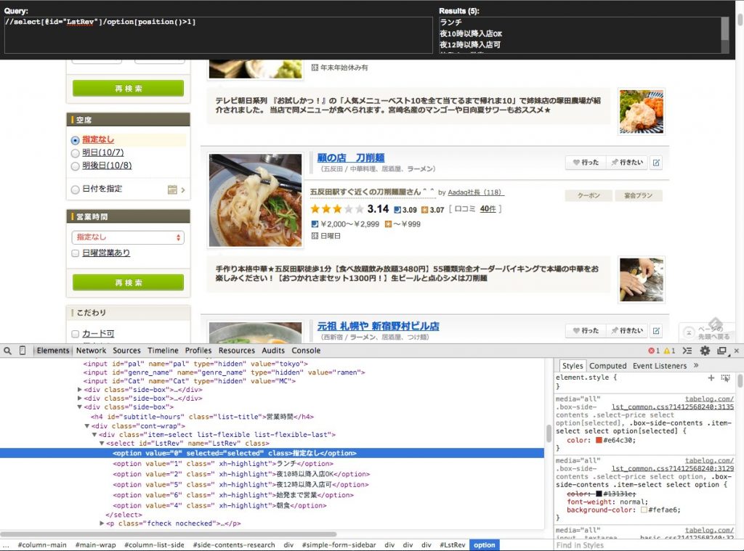The height and width of the screenshot is (551, 744).
Task: Toggle the device mode phone icon
Action: pyautogui.click(x=23, y=351)
